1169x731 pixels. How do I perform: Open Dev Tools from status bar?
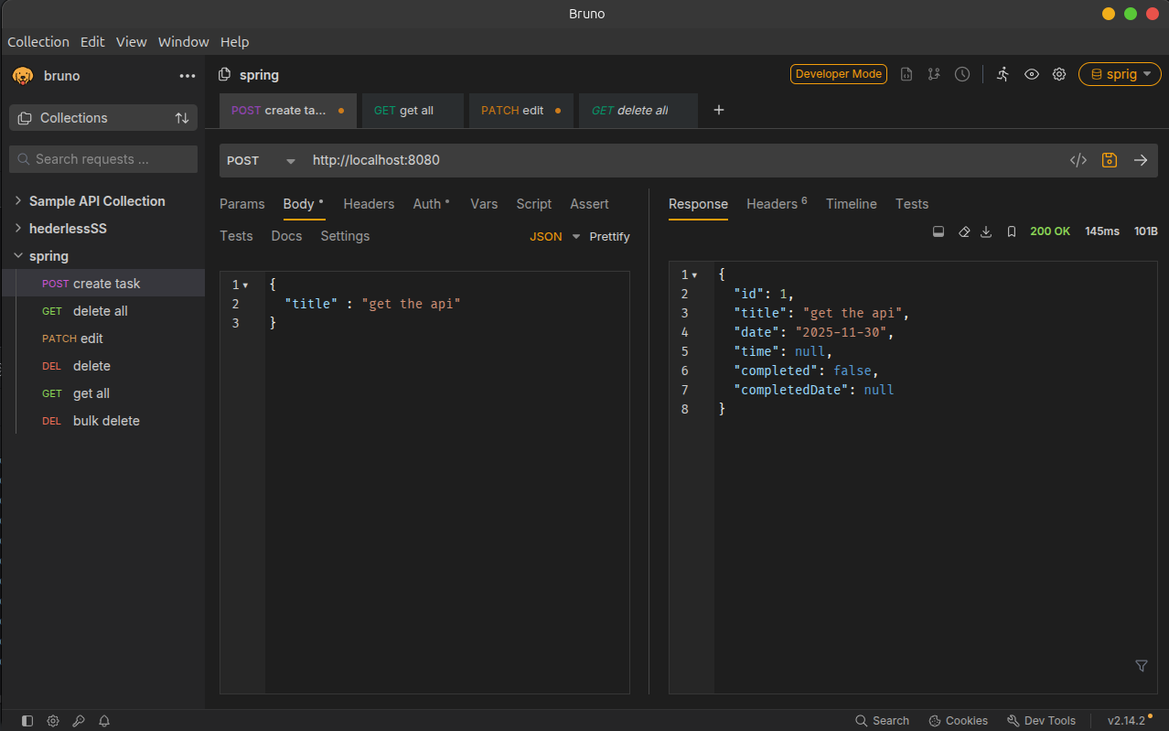[x=1042, y=721]
